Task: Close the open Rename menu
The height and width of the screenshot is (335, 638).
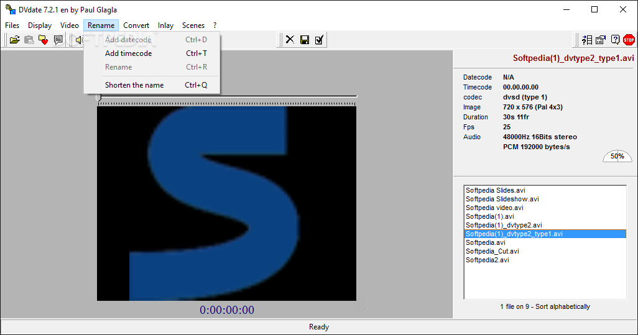Action: coord(101,25)
